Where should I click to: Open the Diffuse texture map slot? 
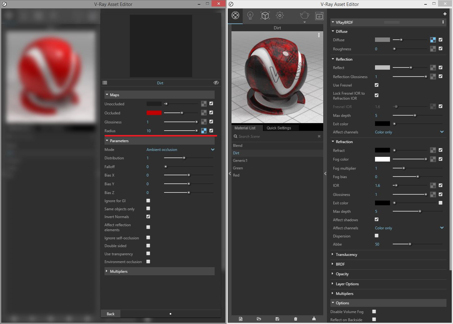pos(433,40)
